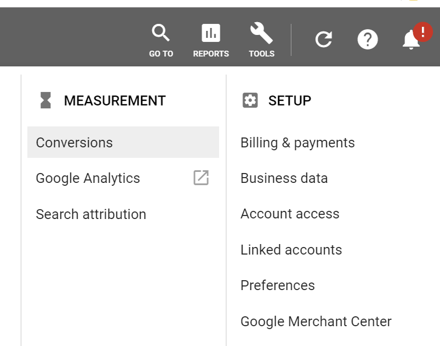Refresh the page using the circular arrow icon
The image size is (440, 346).
pos(323,40)
